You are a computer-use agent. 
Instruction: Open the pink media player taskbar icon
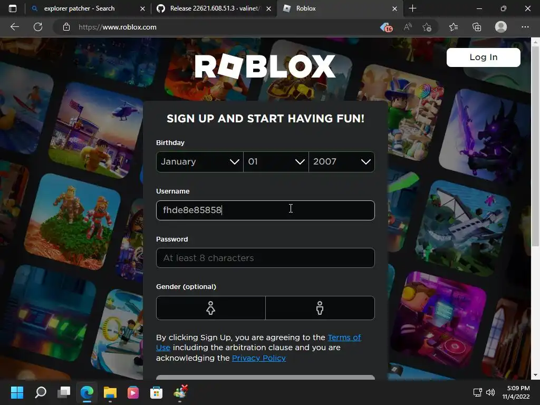pyautogui.click(x=133, y=392)
